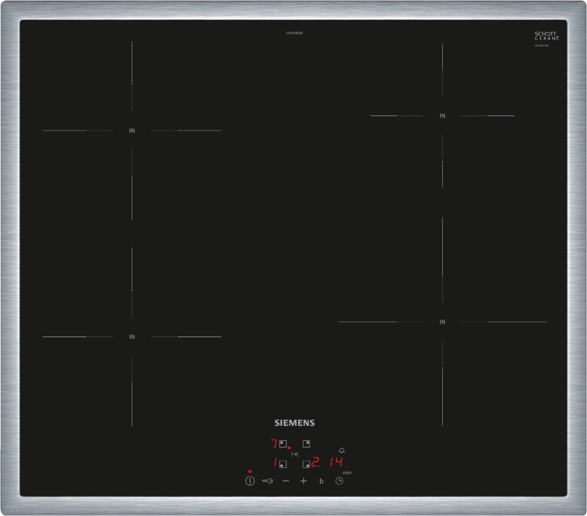Tap the red heat level 1 display

pos(275,462)
